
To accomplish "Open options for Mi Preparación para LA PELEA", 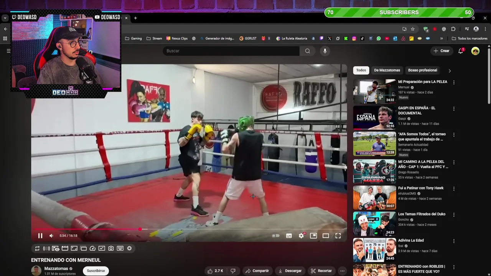I will pos(454,82).
